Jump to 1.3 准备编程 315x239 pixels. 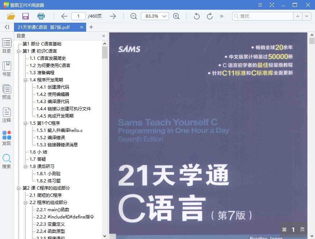42,73
